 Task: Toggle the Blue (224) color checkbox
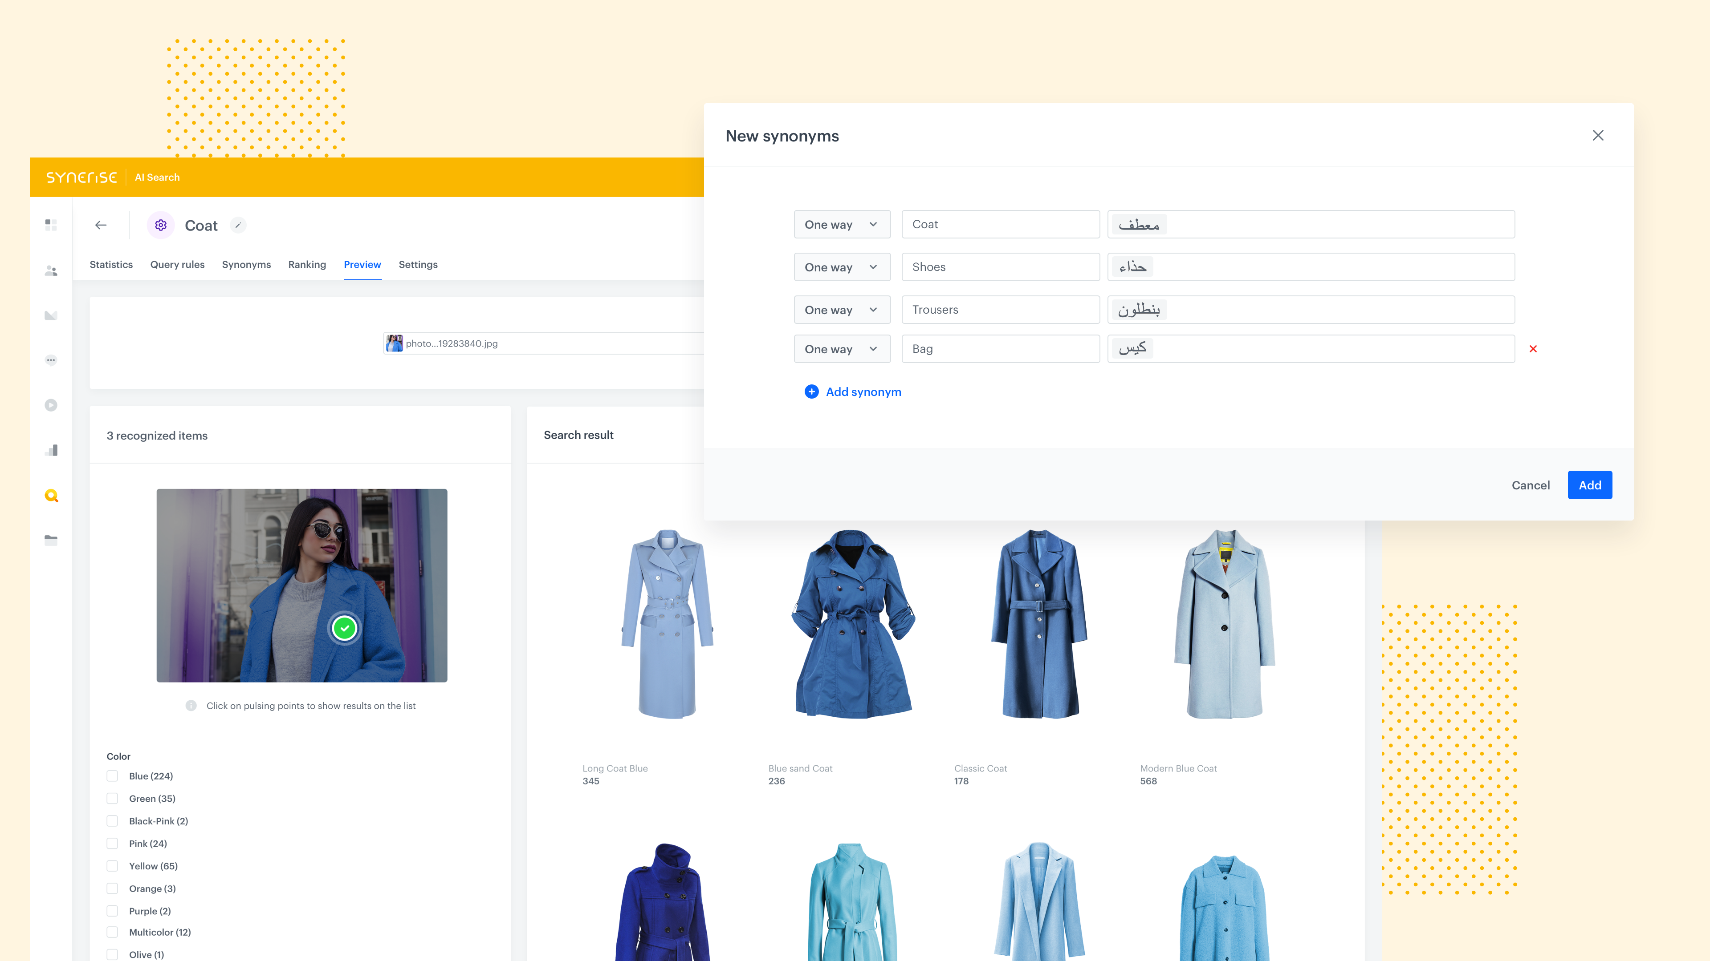tap(112, 776)
